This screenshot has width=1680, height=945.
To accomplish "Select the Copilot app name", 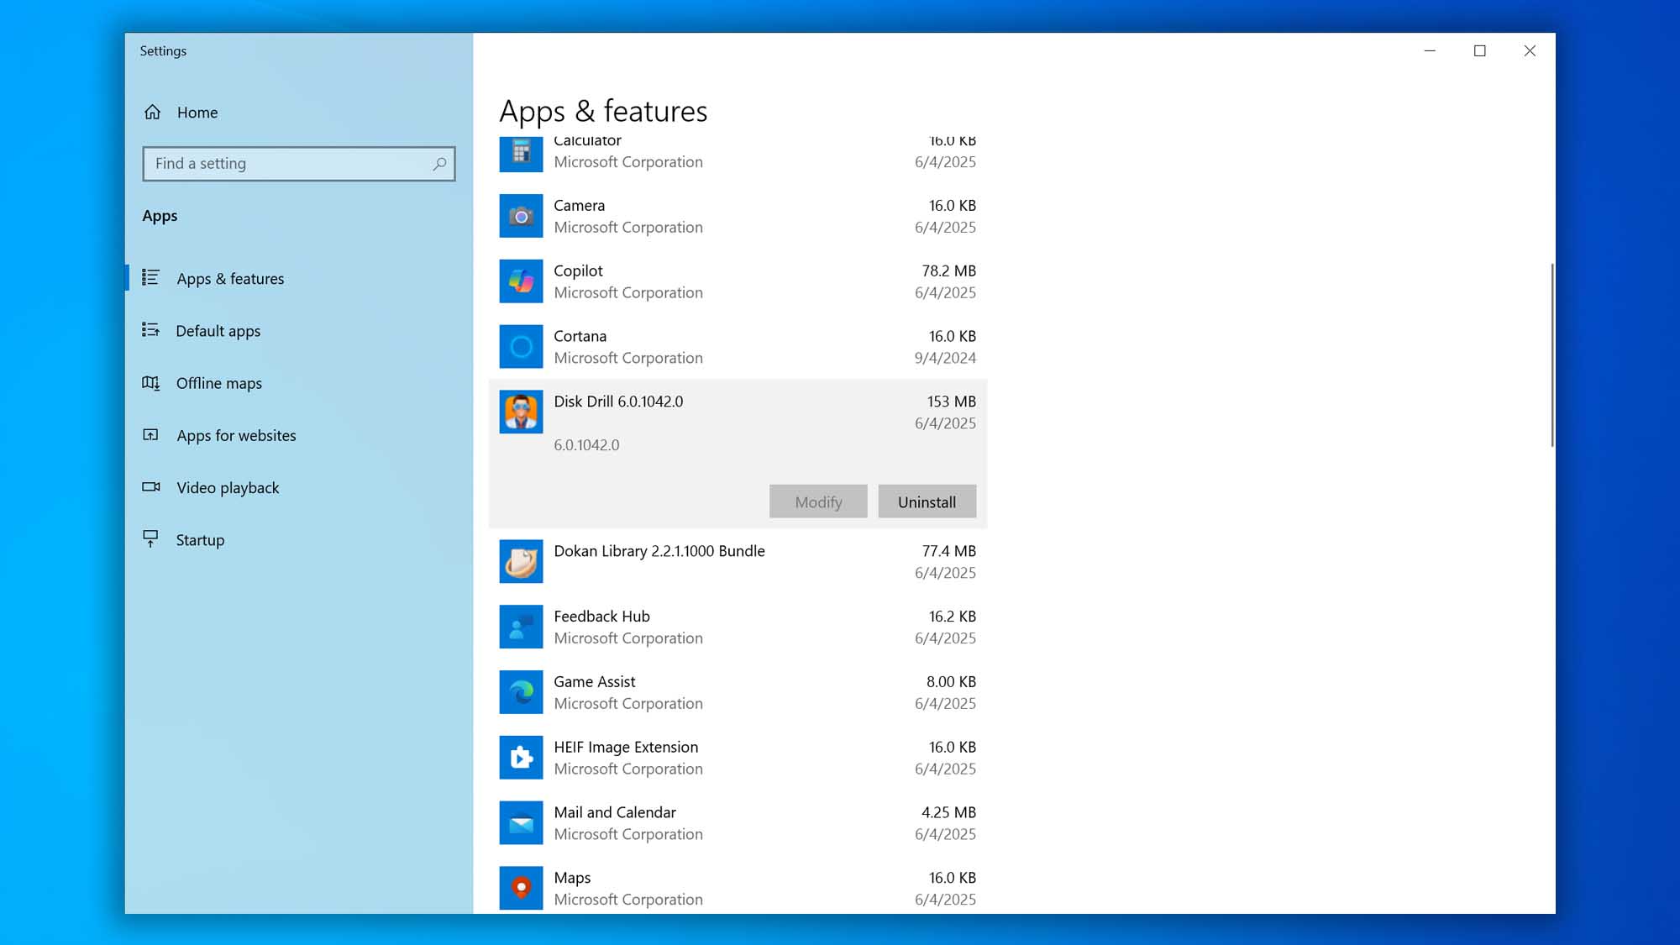I will (578, 271).
